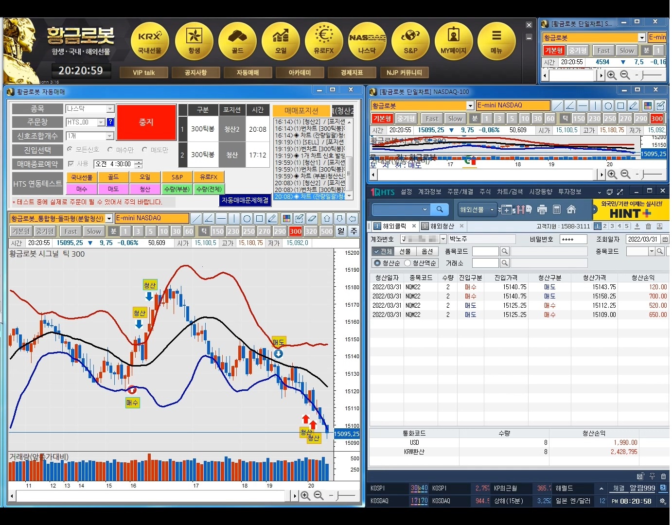The width and height of the screenshot is (672, 525).
Task: Zoom out on the signal chart with magnifier minus
Action: (x=318, y=495)
